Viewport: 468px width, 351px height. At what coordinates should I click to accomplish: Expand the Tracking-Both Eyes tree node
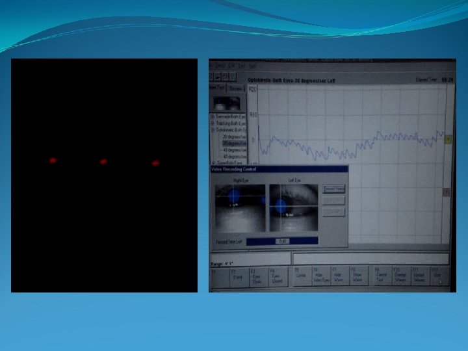[x=213, y=123]
